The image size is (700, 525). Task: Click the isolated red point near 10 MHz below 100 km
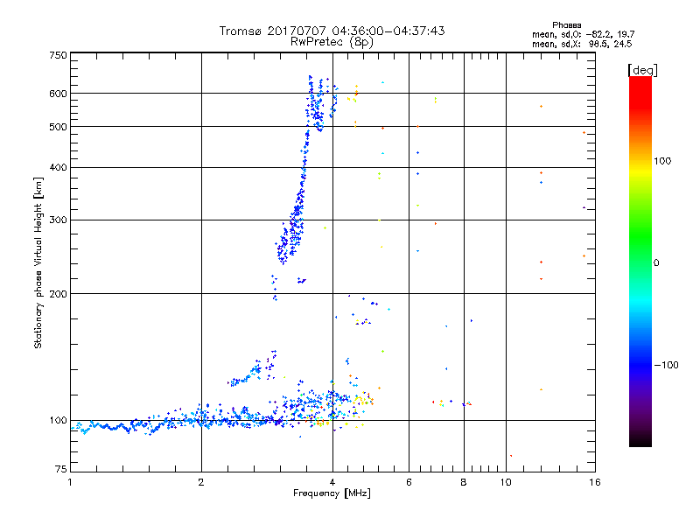point(511,456)
